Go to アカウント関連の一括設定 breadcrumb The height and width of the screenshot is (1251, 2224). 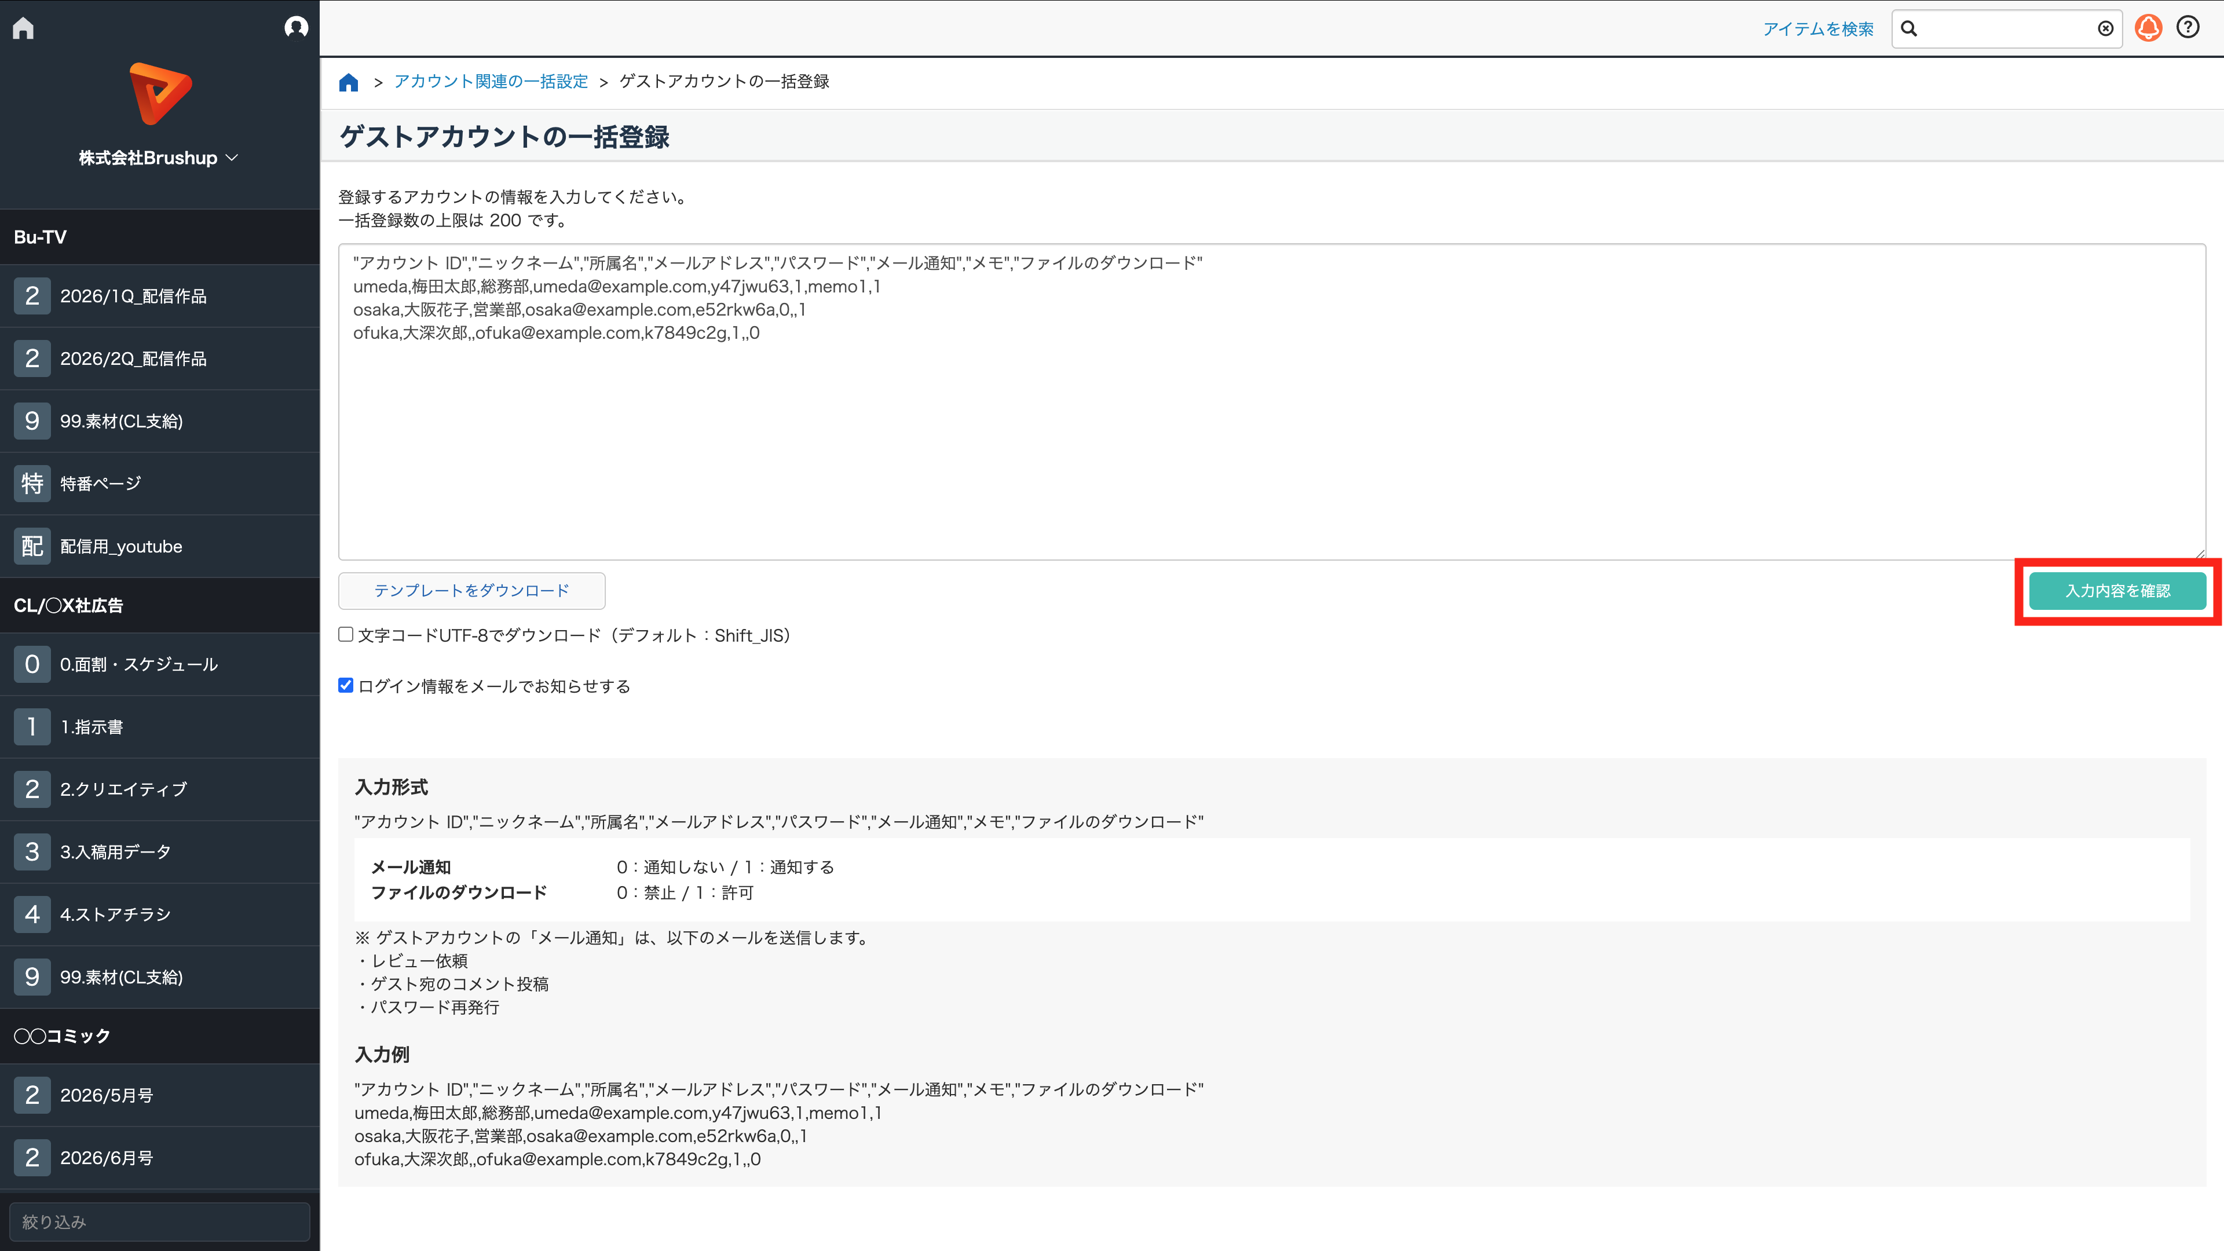click(491, 81)
